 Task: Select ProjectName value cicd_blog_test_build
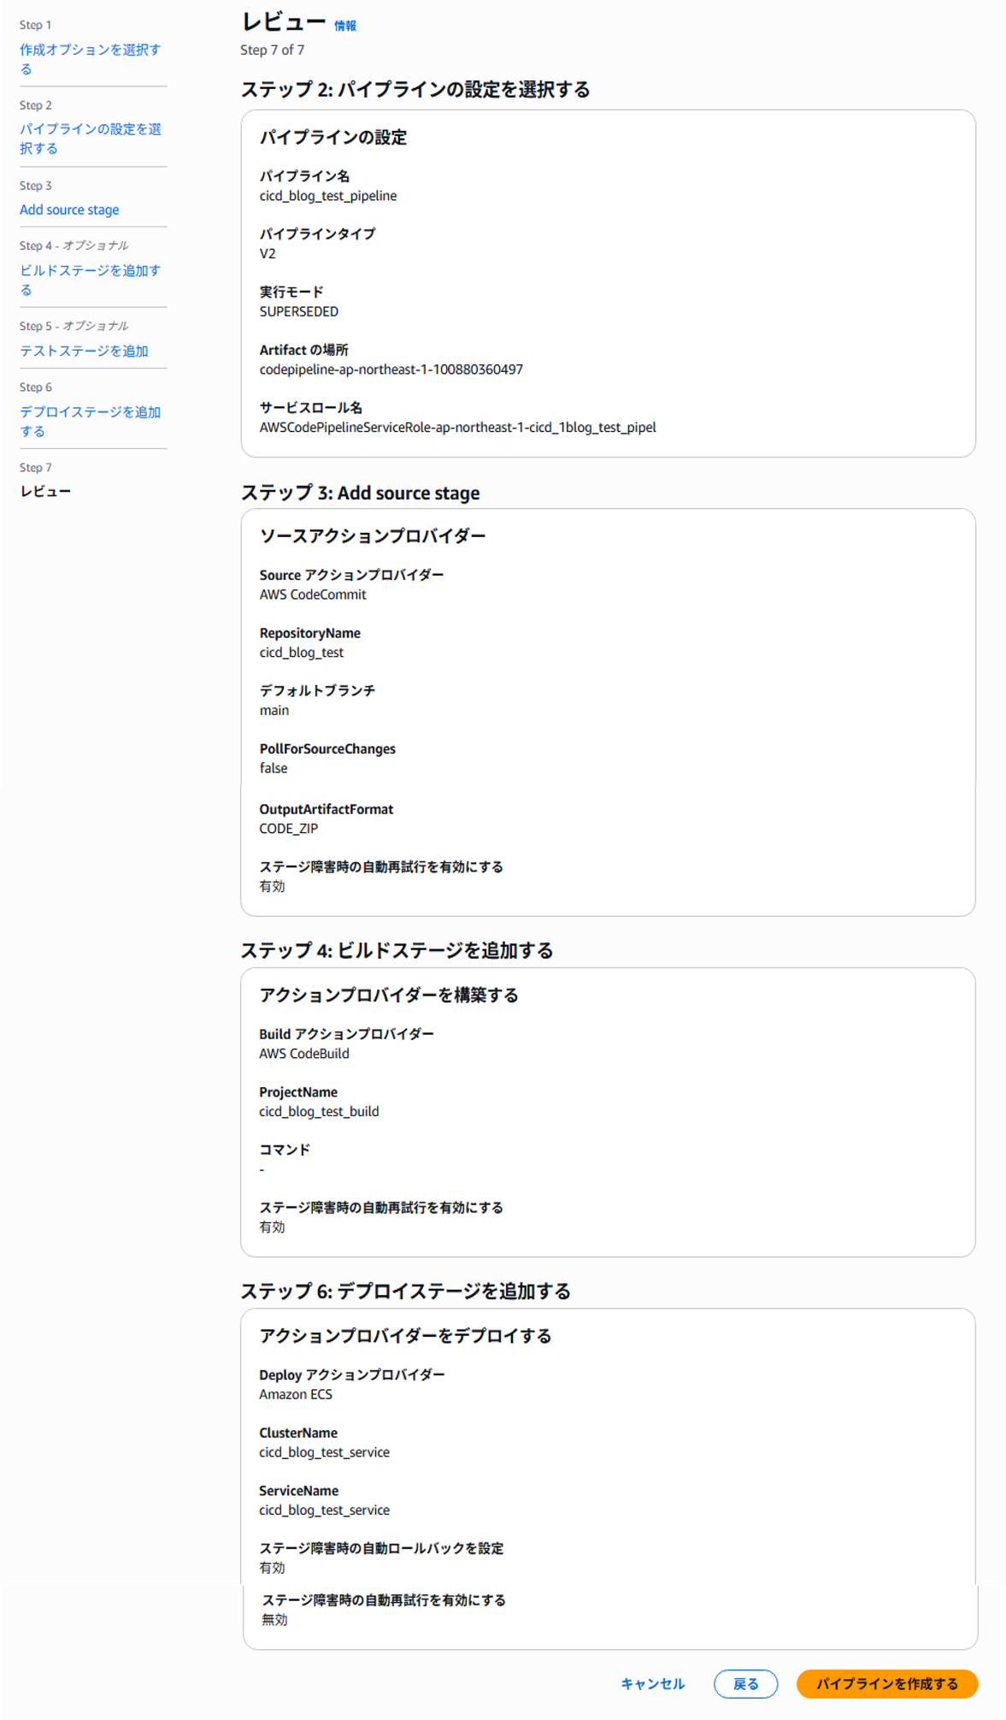pyautogui.click(x=319, y=1112)
